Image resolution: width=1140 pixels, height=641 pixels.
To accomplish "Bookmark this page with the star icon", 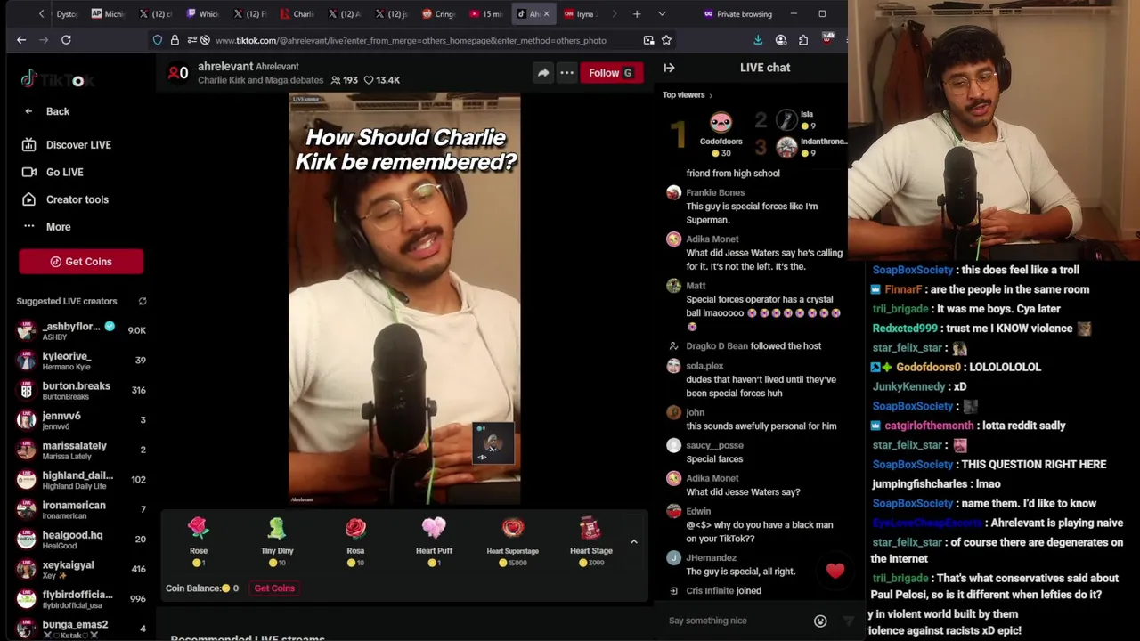I will (x=666, y=40).
